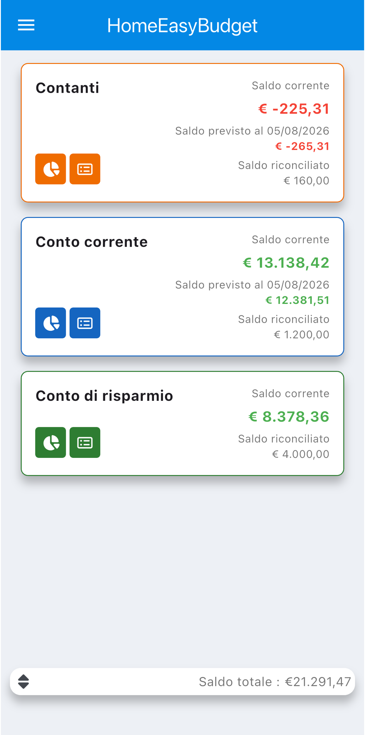
Task: Open Conto corrente transactions list
Action: 85,323
